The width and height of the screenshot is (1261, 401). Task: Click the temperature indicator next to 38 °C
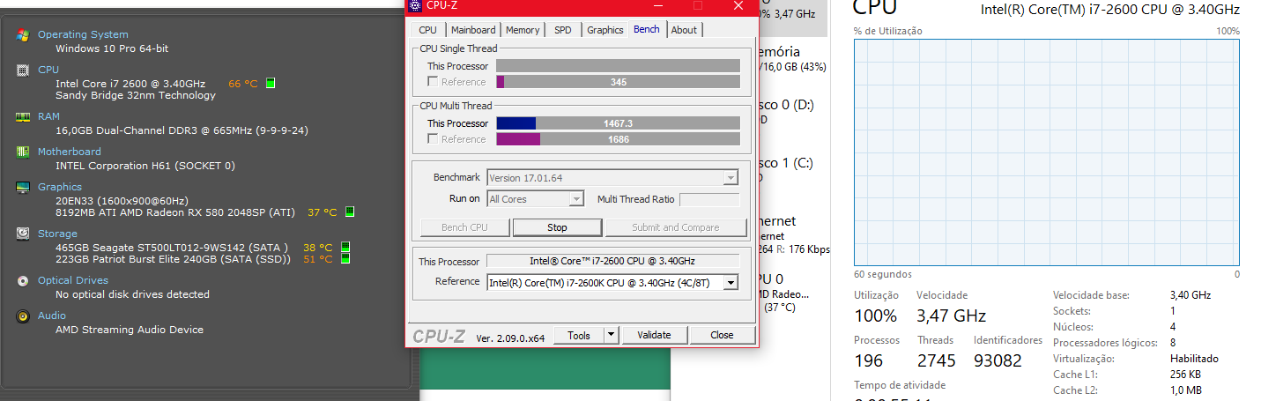(x=345, y=248)
